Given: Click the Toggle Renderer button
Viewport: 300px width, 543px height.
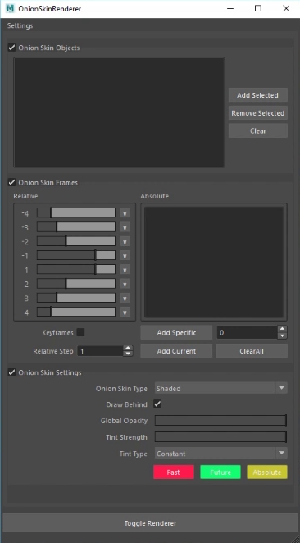Looking at the screenshot, I should coord(150,523).
